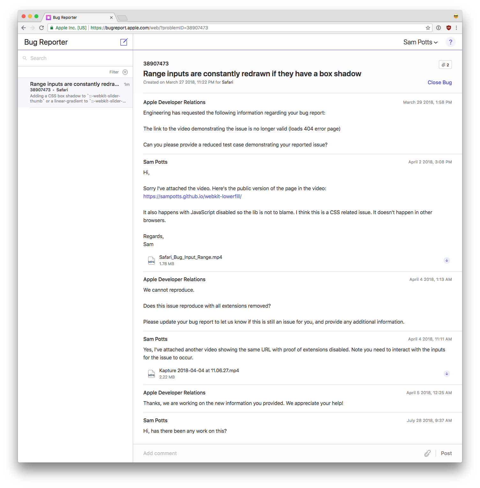Click the Chrome profile avatar icon

point(456,16)
